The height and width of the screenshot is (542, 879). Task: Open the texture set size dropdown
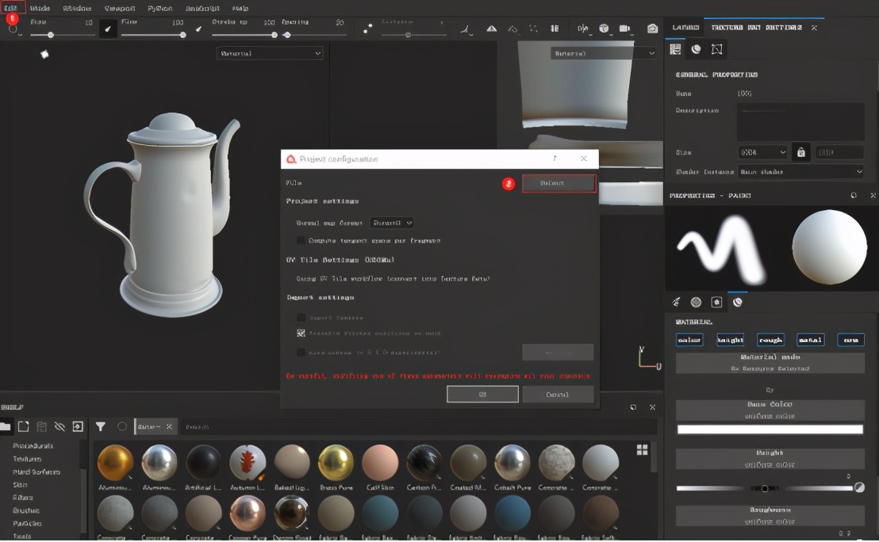[762, 152]
